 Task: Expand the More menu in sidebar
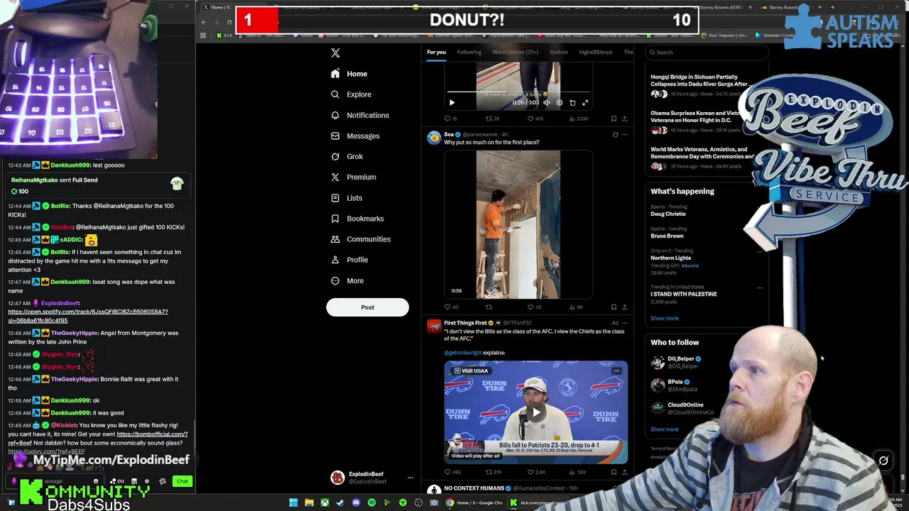point(347,280)
